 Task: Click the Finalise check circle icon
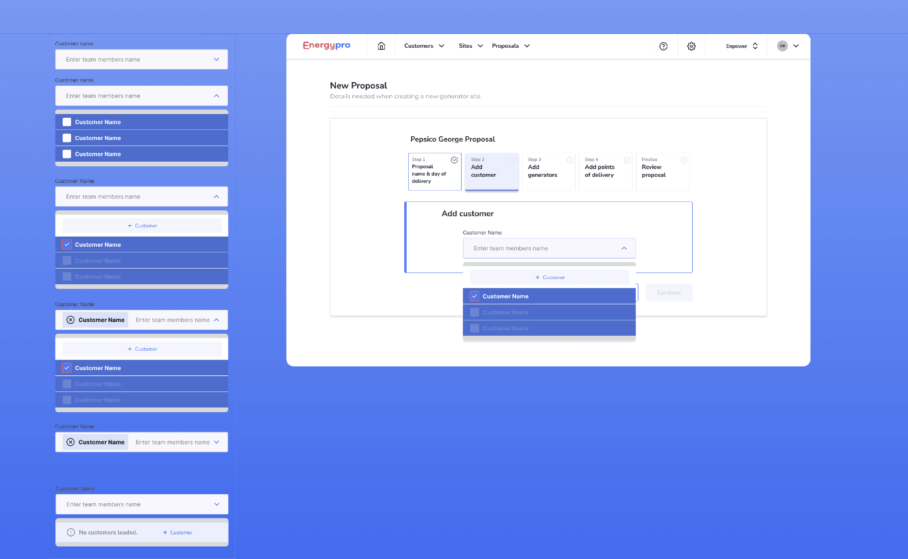(x=684, y=160)
